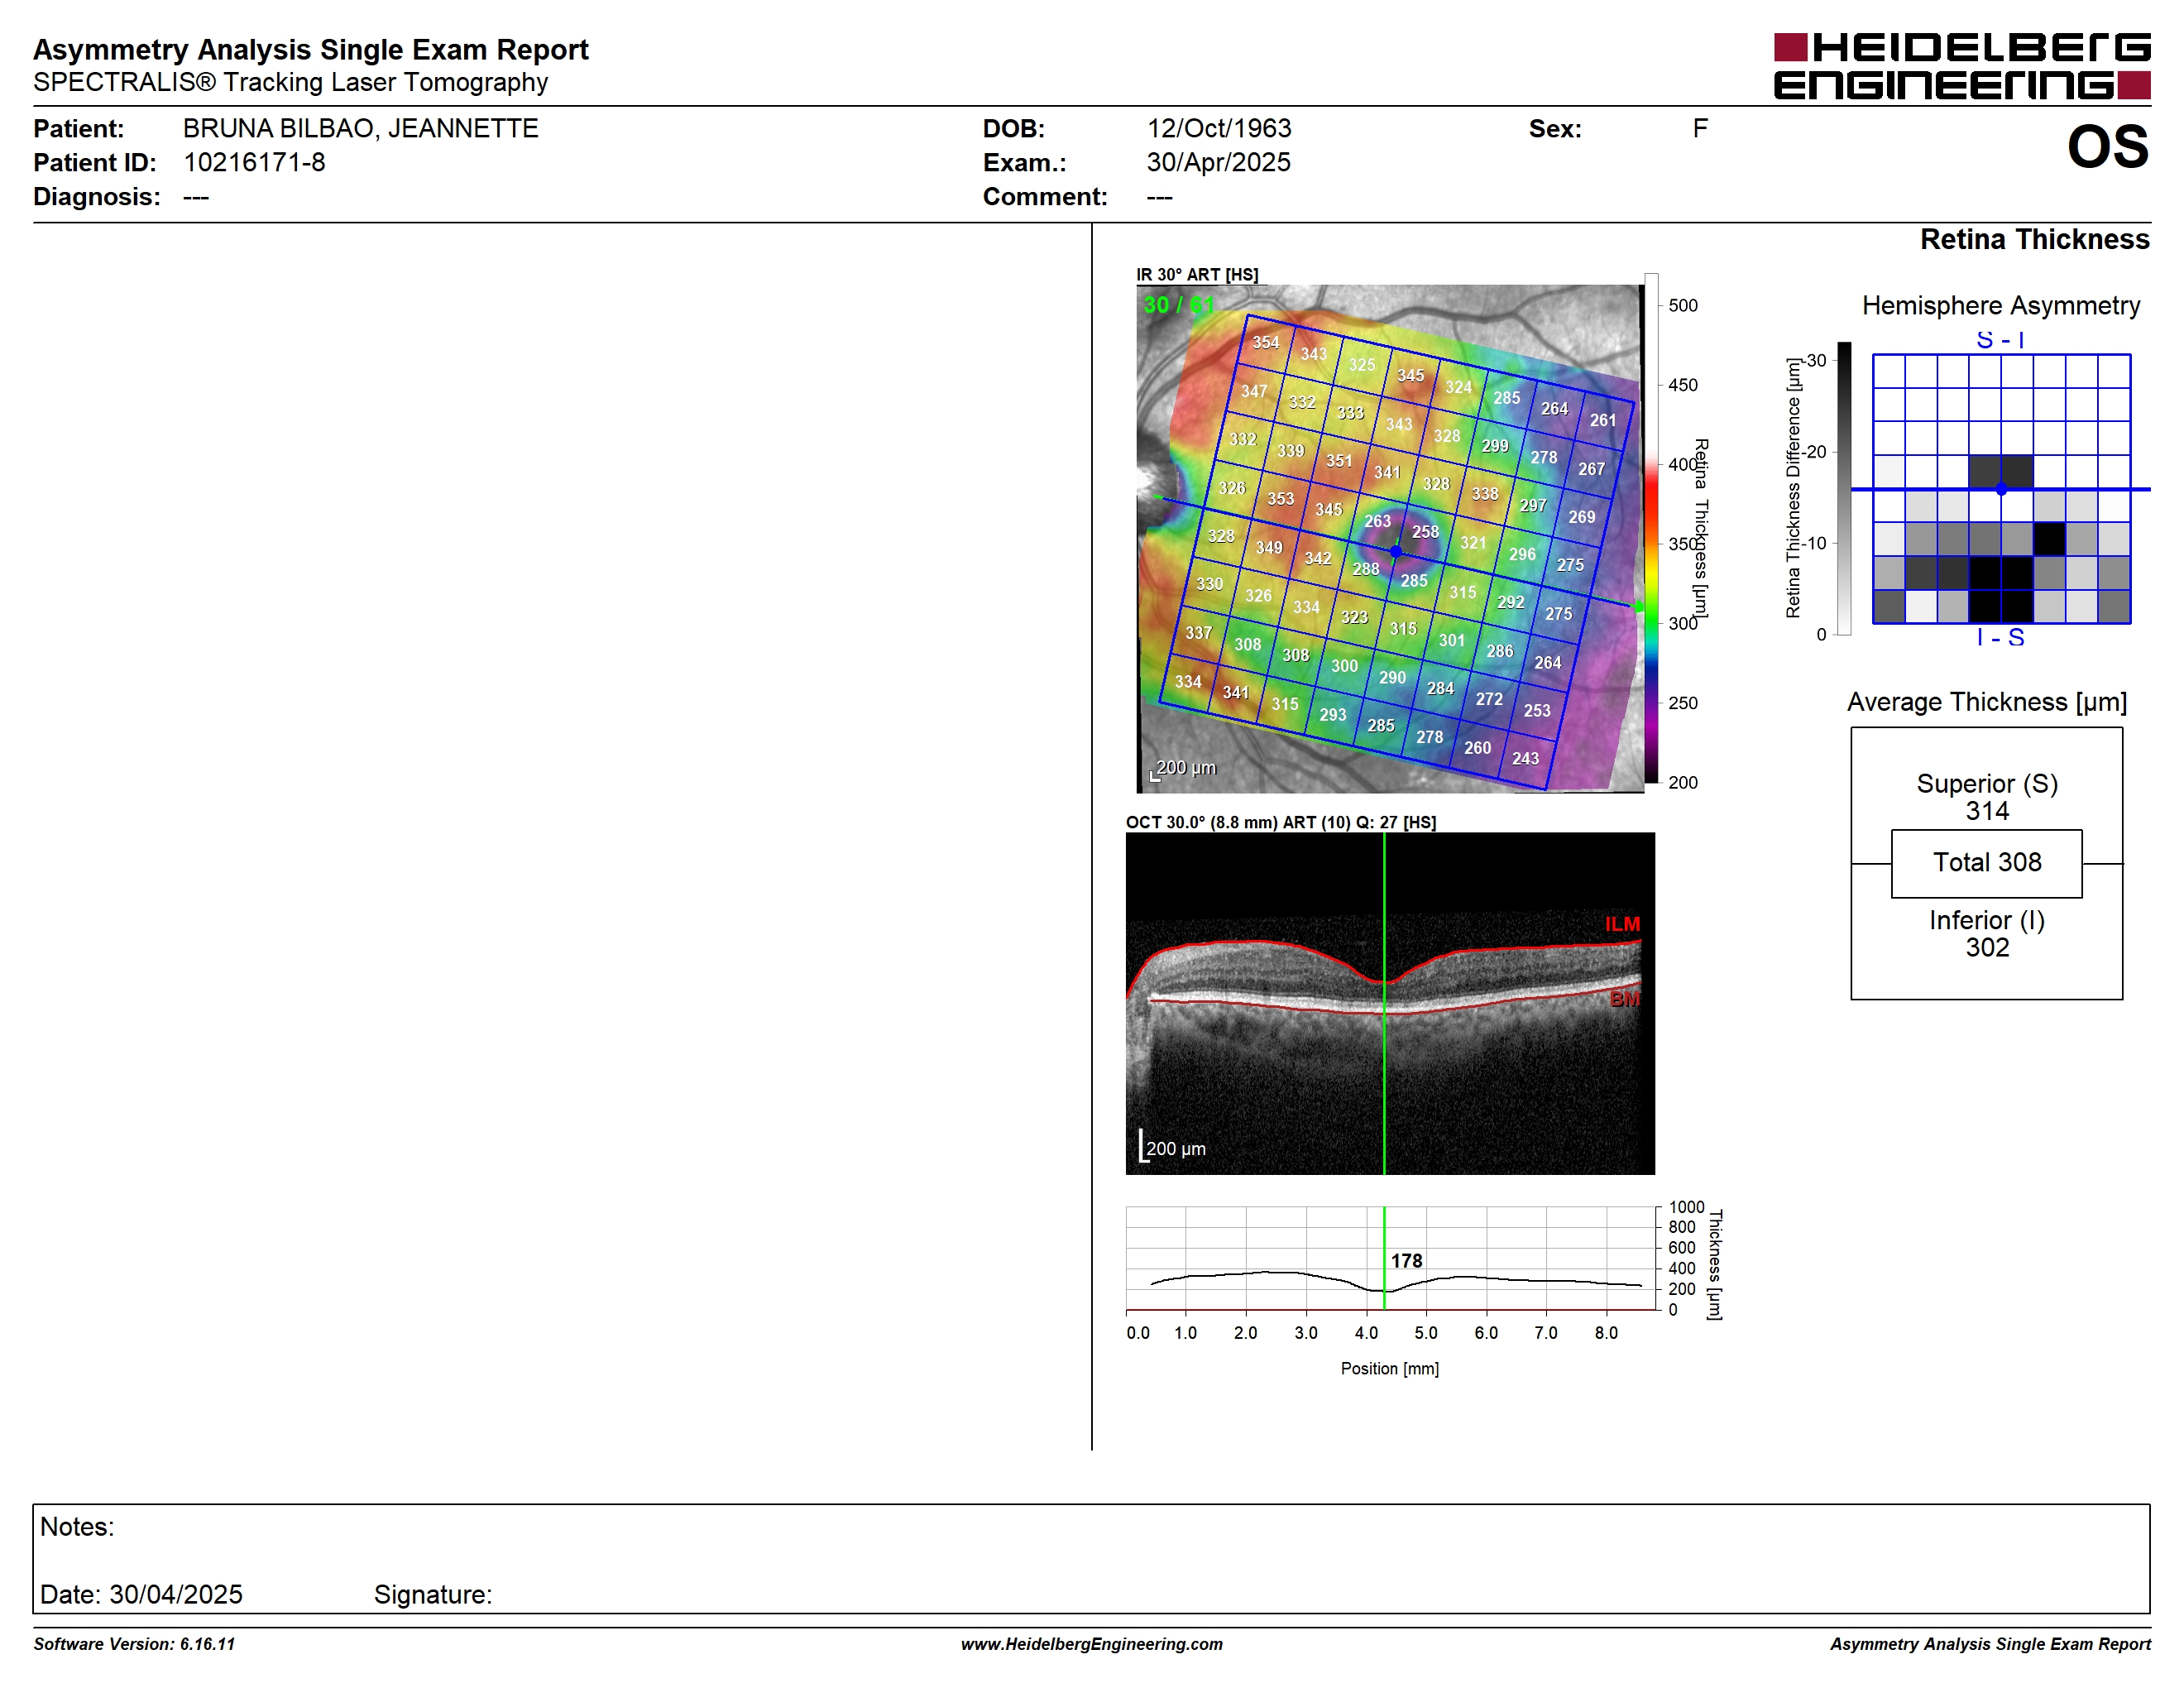Click grid cell value 261
The image size is (2184, 1688).
[x=1603, y=420]
